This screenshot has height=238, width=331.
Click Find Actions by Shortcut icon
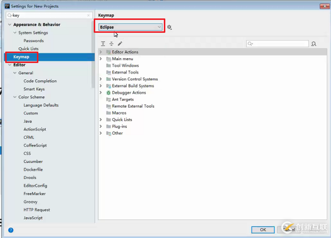point(314,44)
